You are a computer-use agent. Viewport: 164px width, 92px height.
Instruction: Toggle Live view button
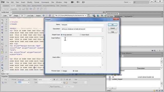click(22, 16)
